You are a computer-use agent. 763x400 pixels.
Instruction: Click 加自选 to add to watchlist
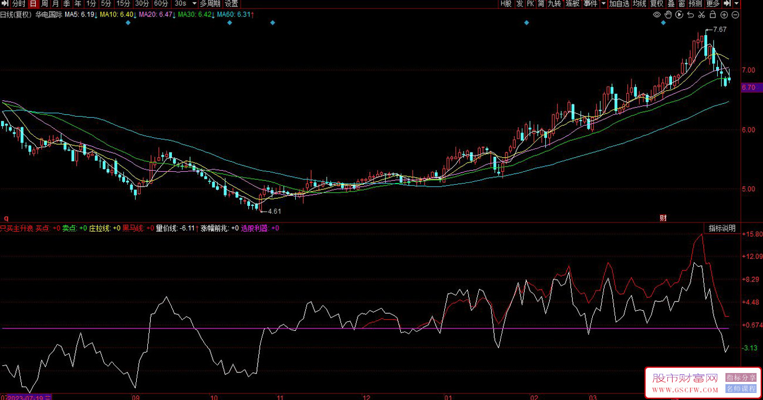click(619, 4)
